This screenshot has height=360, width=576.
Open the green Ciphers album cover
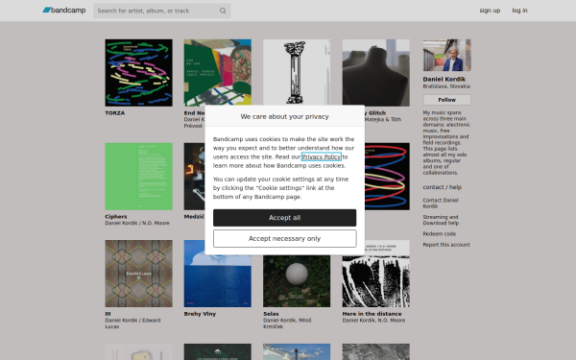pyautogui.click(x=138, y=177)
